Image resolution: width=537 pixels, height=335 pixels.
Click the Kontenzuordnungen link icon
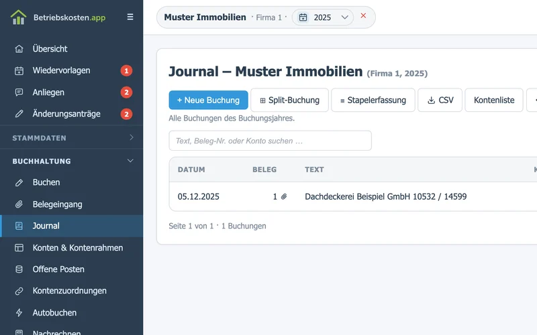(19, 291)
